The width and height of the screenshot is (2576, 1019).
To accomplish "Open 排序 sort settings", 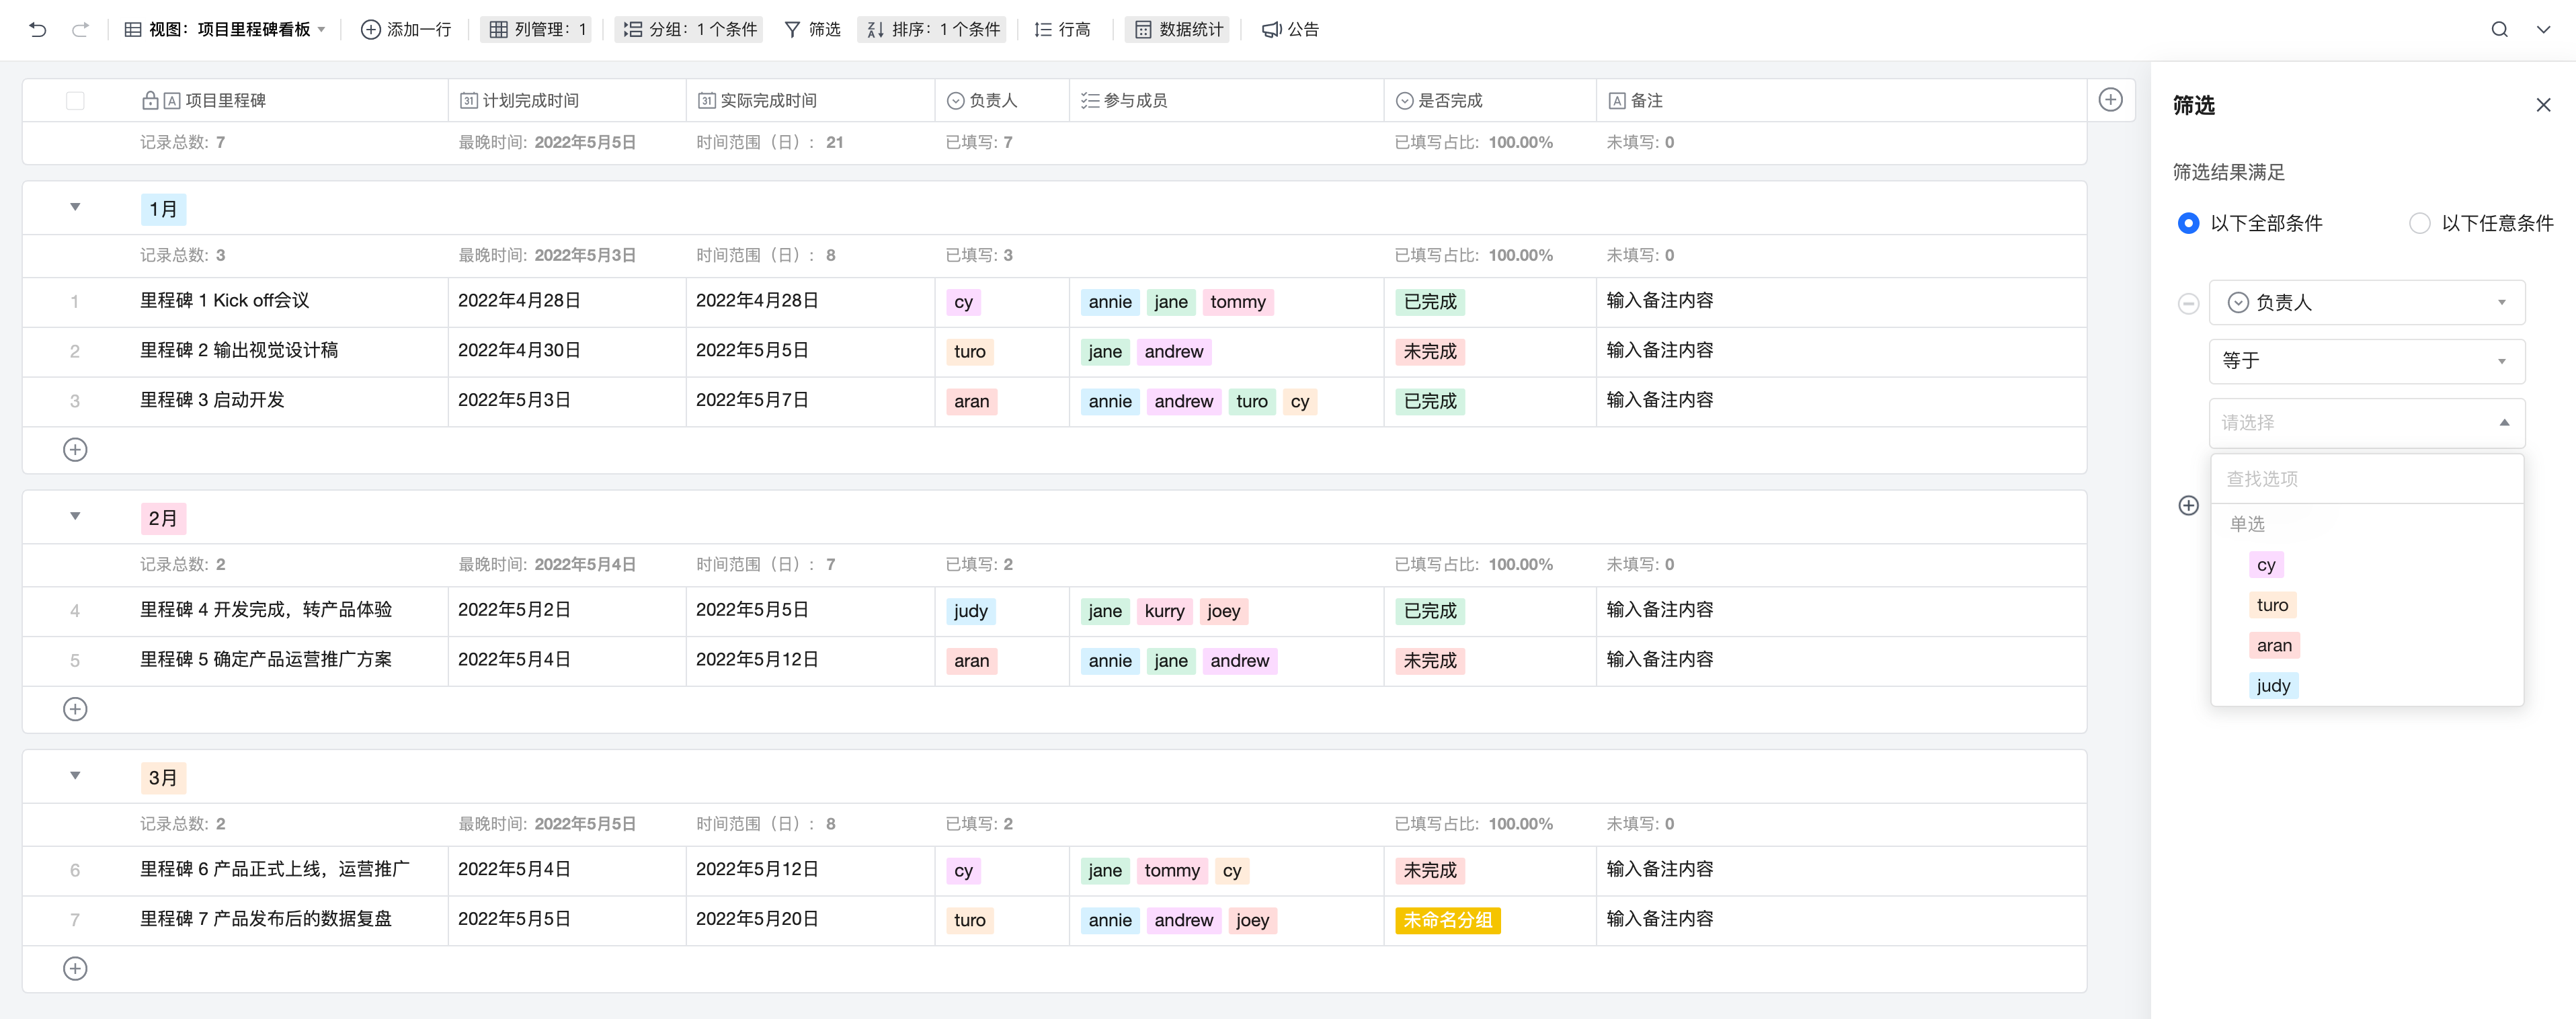I will click(931, 30).
